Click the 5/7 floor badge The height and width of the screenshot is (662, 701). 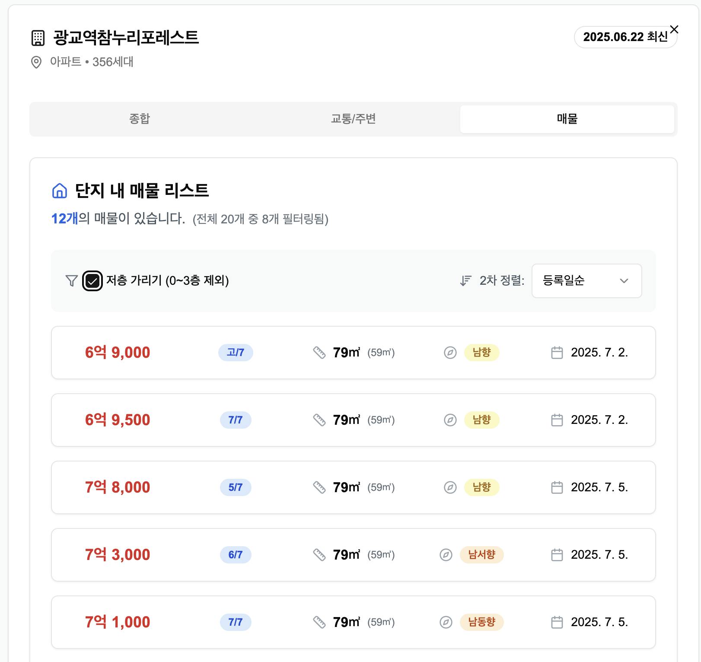[x=236, y=487]
